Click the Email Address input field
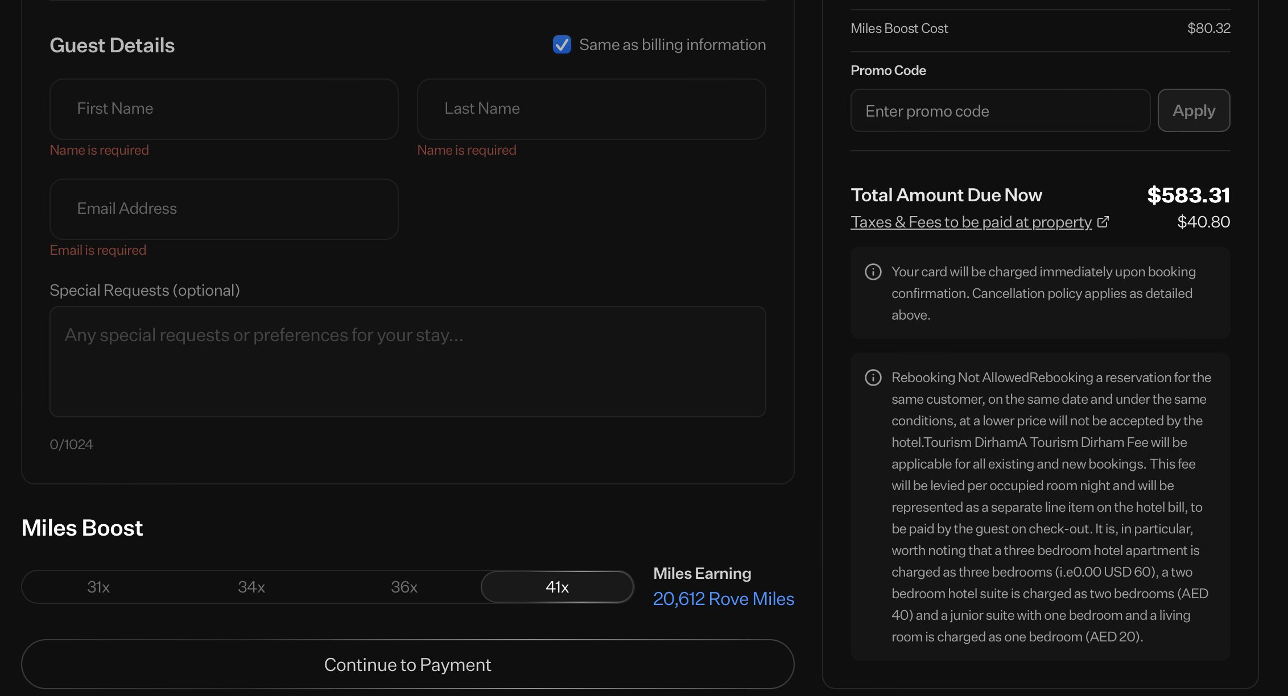Viewport: 1288px width, 696px height. pos(224,209)
